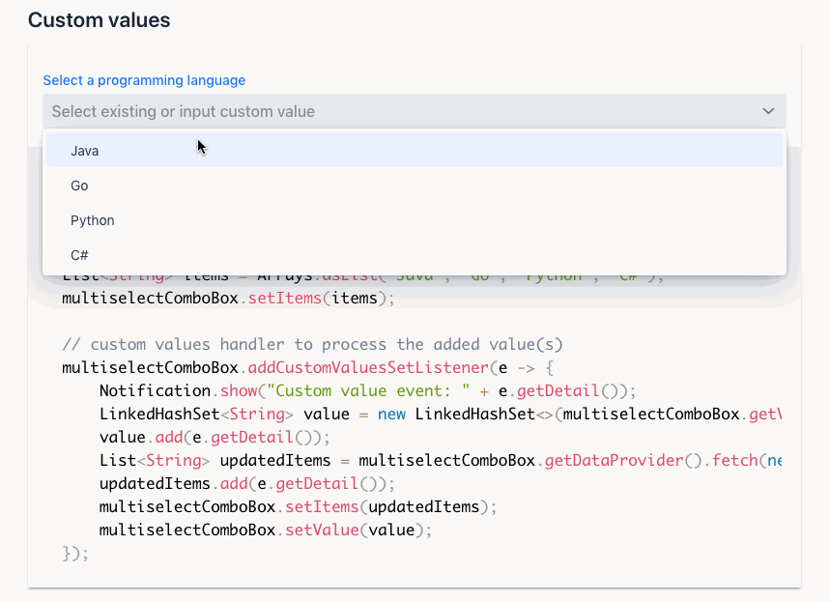Choose Go in the language list

coord(415,186)
